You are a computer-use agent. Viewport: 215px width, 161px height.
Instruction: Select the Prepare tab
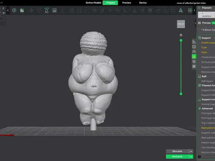pyautogui.click(x=111, y=3)
